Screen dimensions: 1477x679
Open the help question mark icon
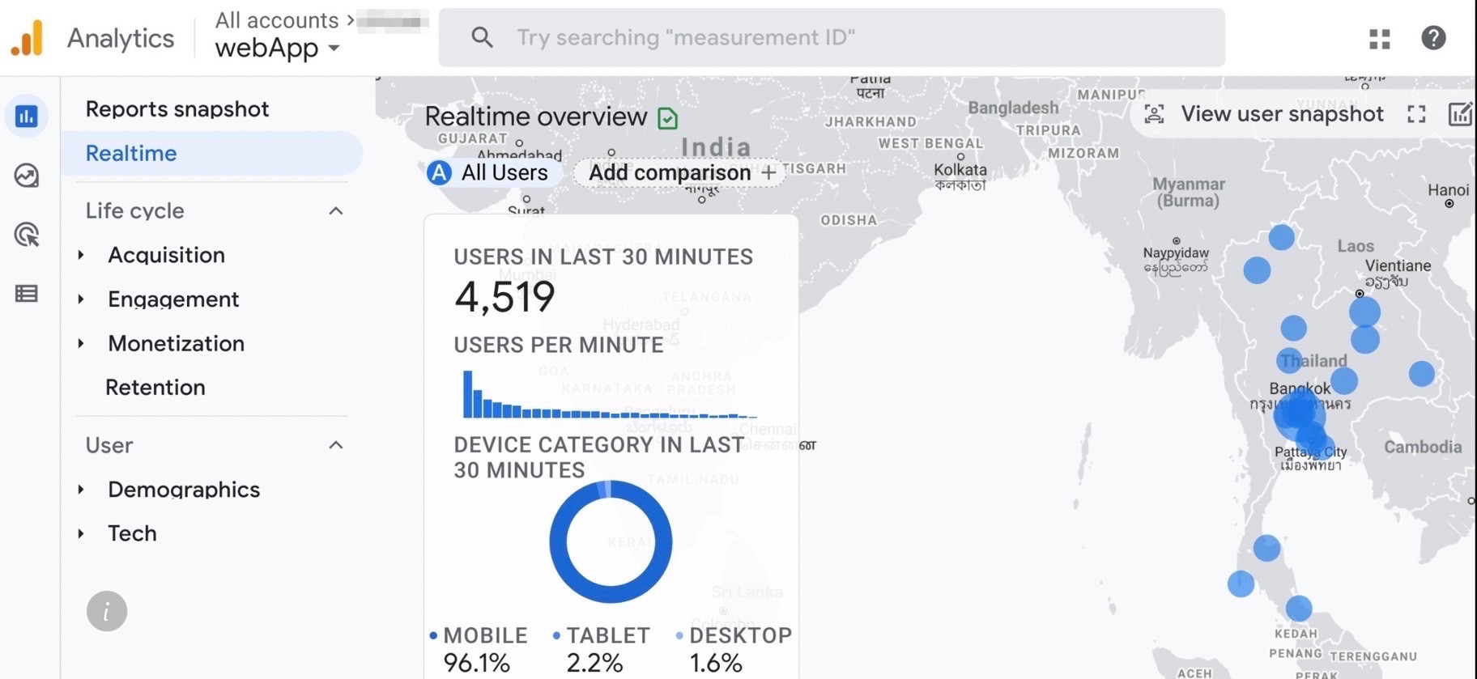point(1433,38)
